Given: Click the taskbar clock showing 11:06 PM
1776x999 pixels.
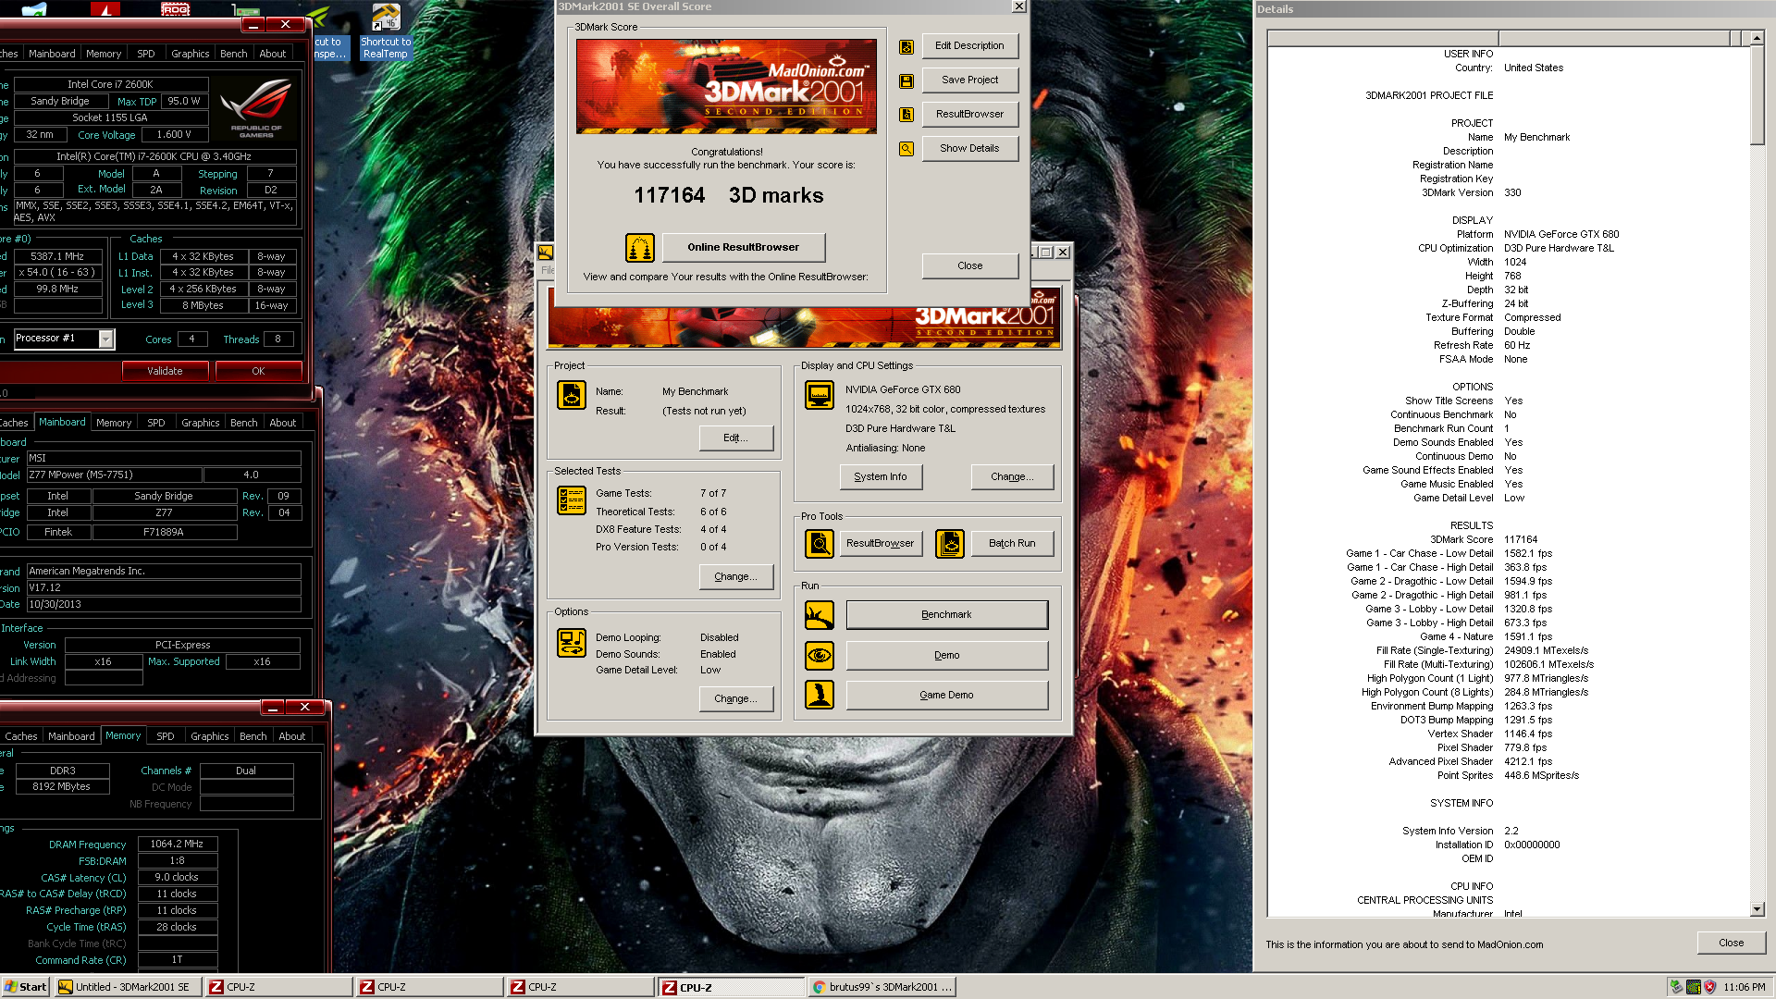Looking at the screenshot, I should 1744,987.
